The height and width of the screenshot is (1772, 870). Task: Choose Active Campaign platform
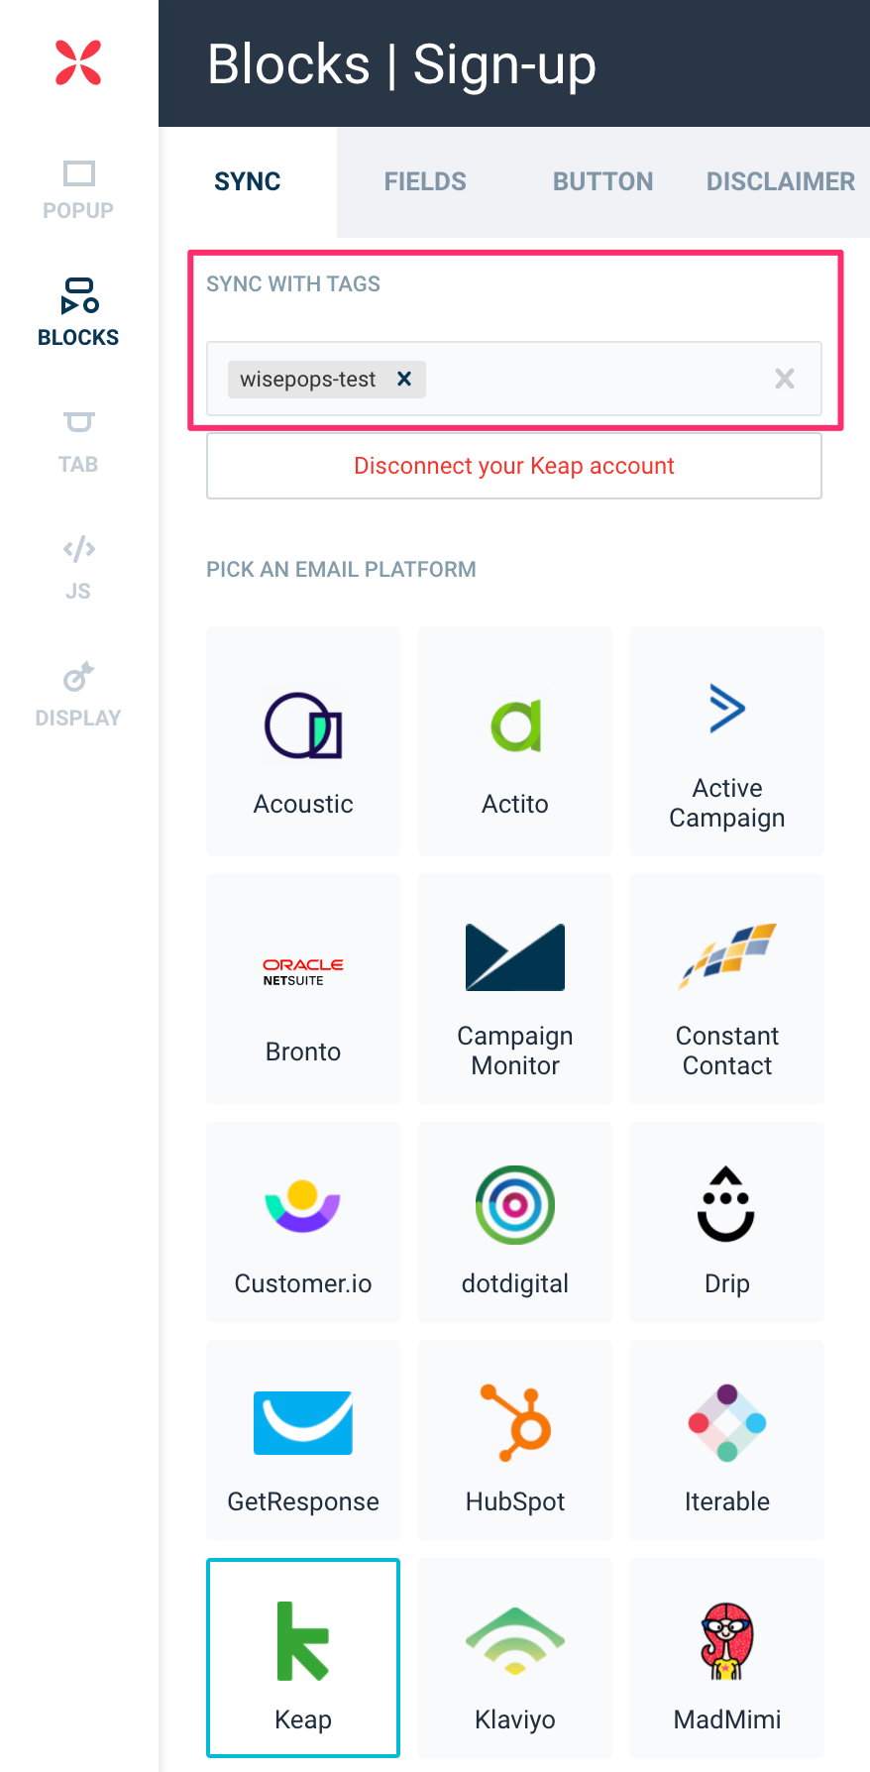[727, 740]
